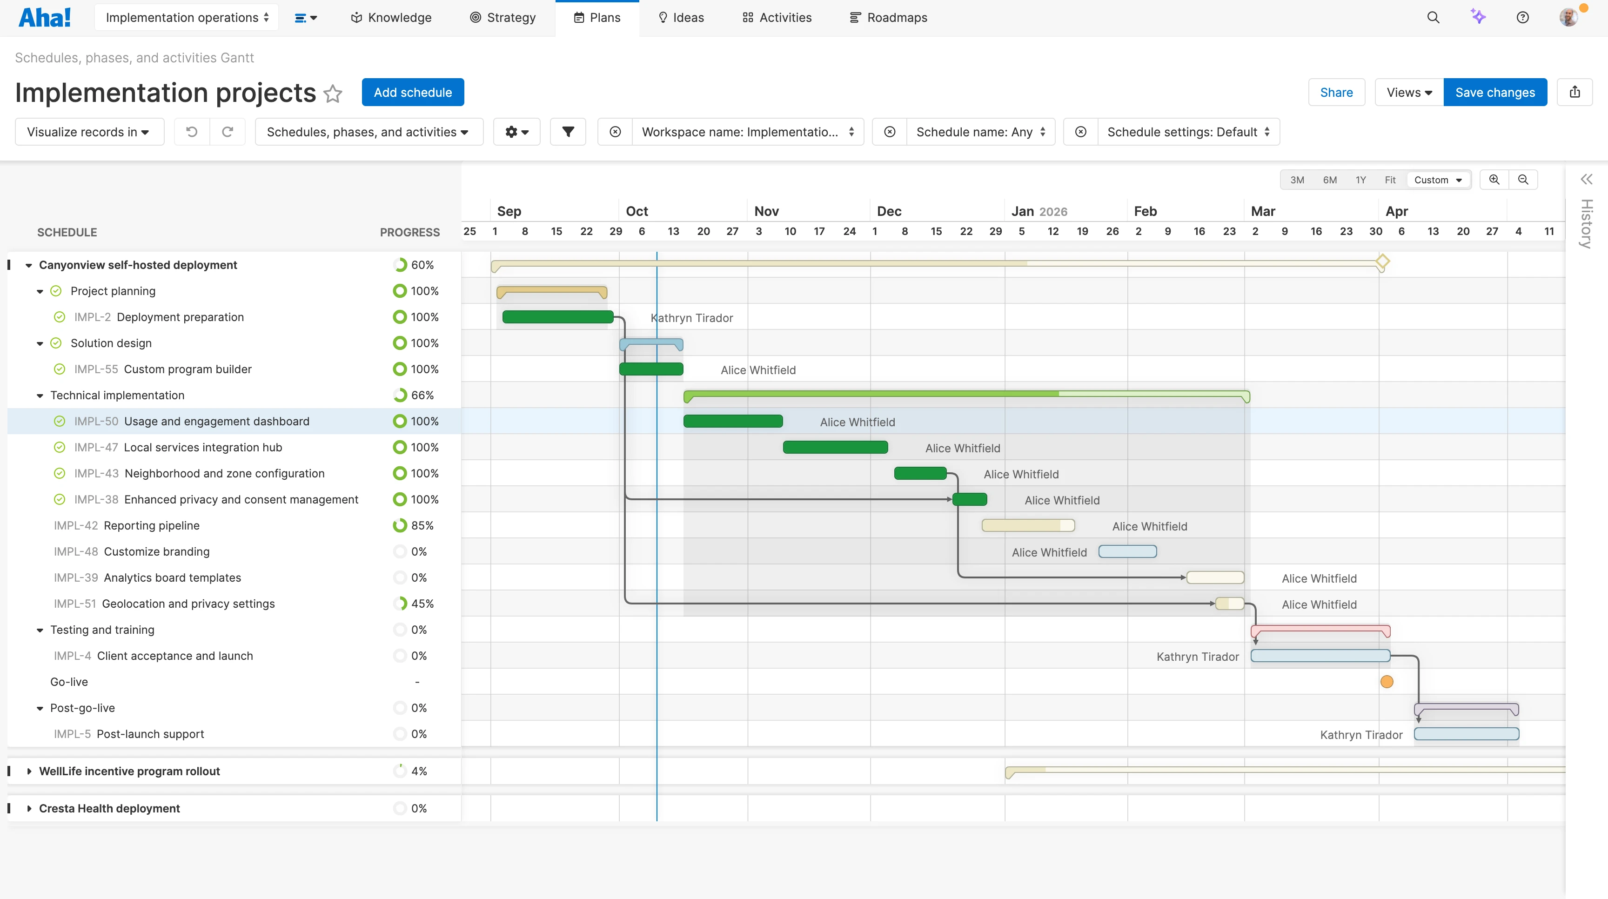Open the search icon in the top bar

[x=1433, y=17]
